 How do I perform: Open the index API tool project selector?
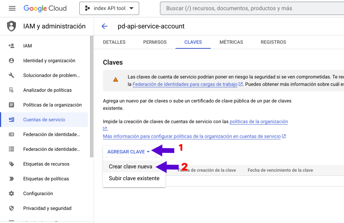coord(109,8)
